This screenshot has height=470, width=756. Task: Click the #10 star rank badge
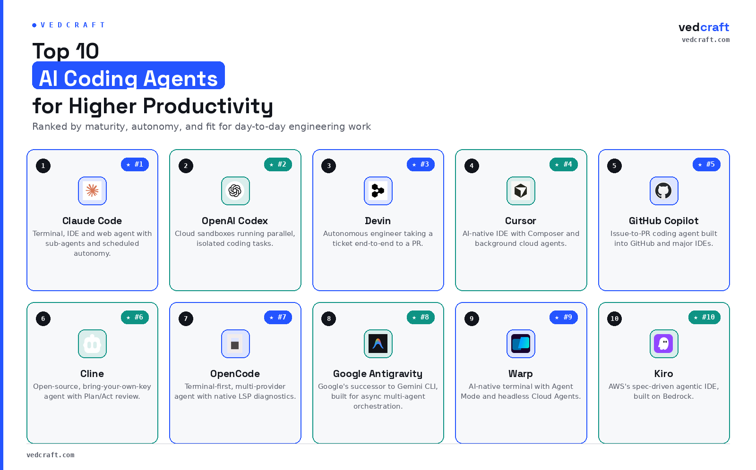[x=704, y=317]
